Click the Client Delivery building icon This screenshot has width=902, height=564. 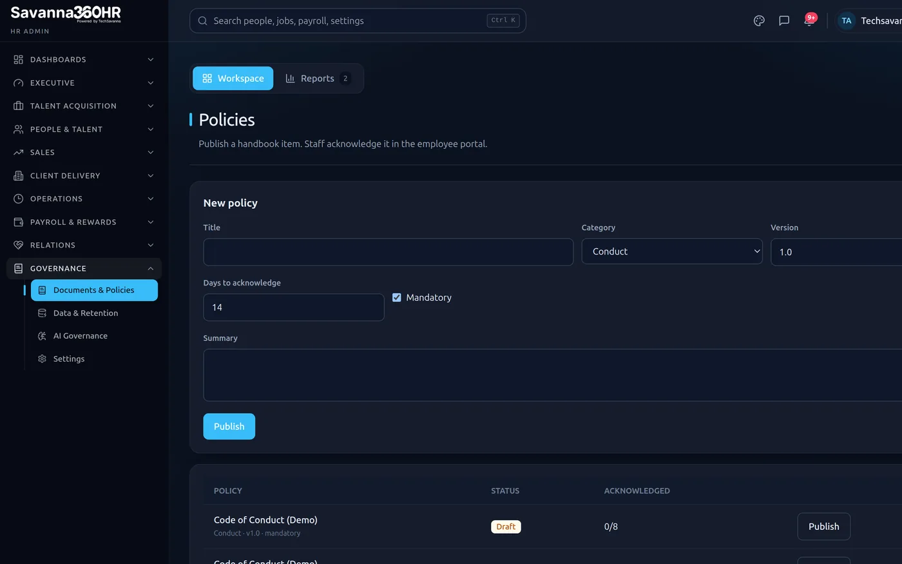[x=18, y=175]
